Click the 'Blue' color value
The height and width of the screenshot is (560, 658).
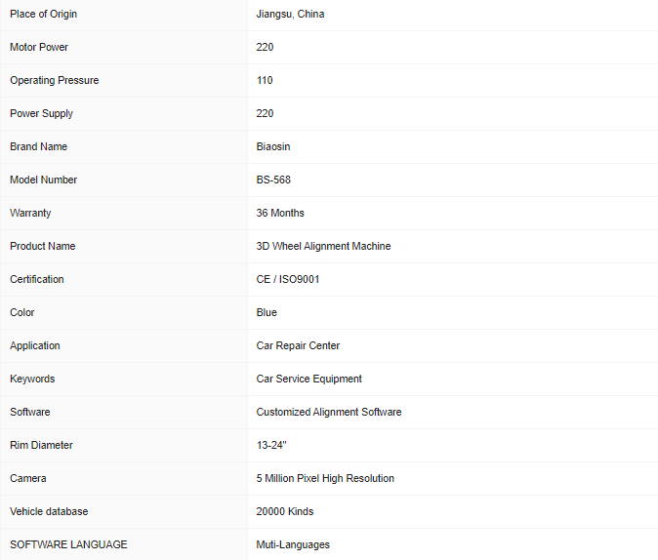(267, 312)
